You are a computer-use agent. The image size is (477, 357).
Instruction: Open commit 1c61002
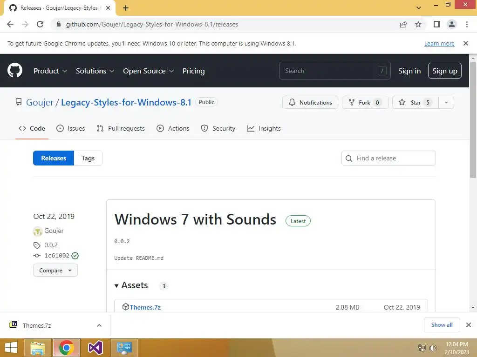tap(56, 256)
